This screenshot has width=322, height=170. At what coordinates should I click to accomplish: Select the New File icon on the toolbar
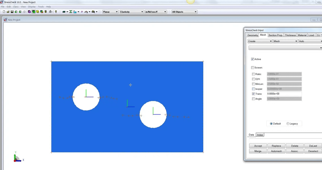[4, 12]
